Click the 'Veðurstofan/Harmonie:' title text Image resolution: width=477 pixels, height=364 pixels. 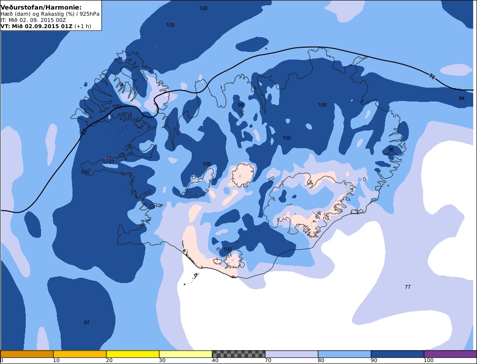pyautogui.click(x=41, y=7)
